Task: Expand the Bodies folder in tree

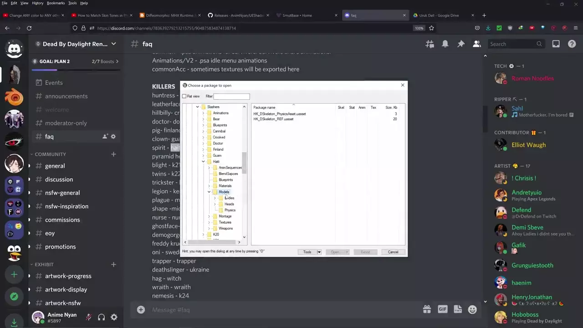Action: pos(215,198)
